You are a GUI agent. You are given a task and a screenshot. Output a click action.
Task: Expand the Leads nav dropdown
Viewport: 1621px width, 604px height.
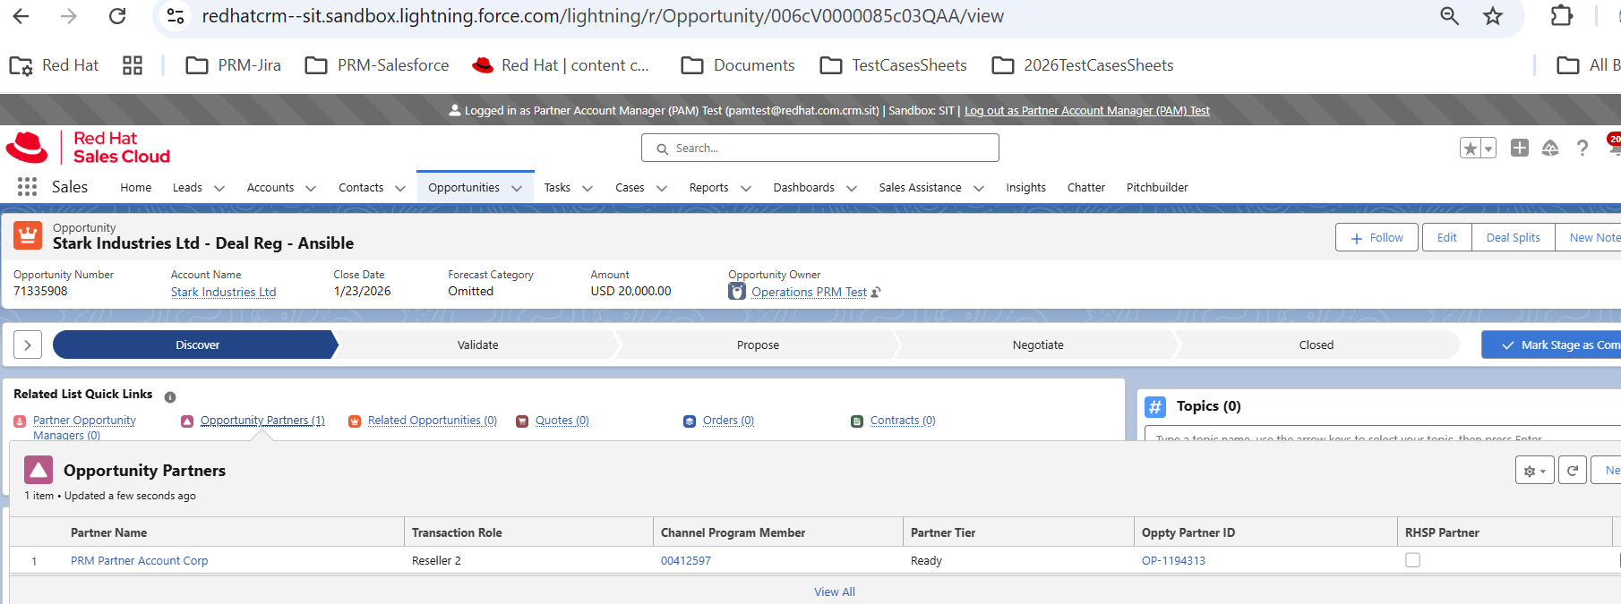[x=219, y=188]
